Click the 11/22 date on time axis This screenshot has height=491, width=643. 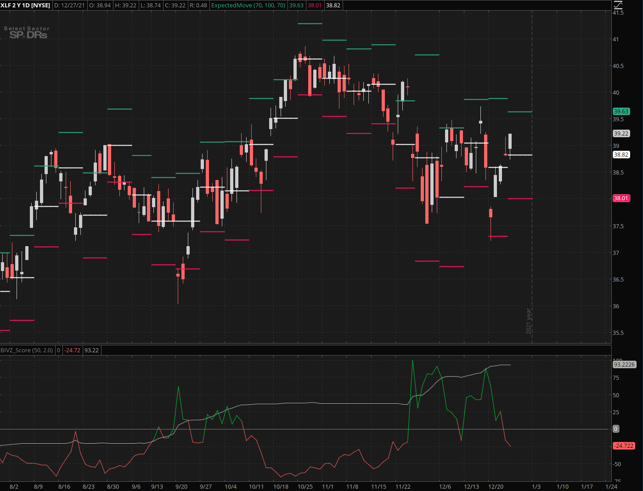[403, 486]
